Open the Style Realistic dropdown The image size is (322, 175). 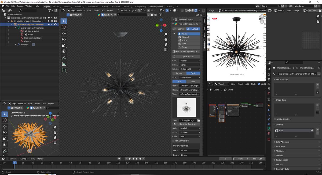point(190,128)
